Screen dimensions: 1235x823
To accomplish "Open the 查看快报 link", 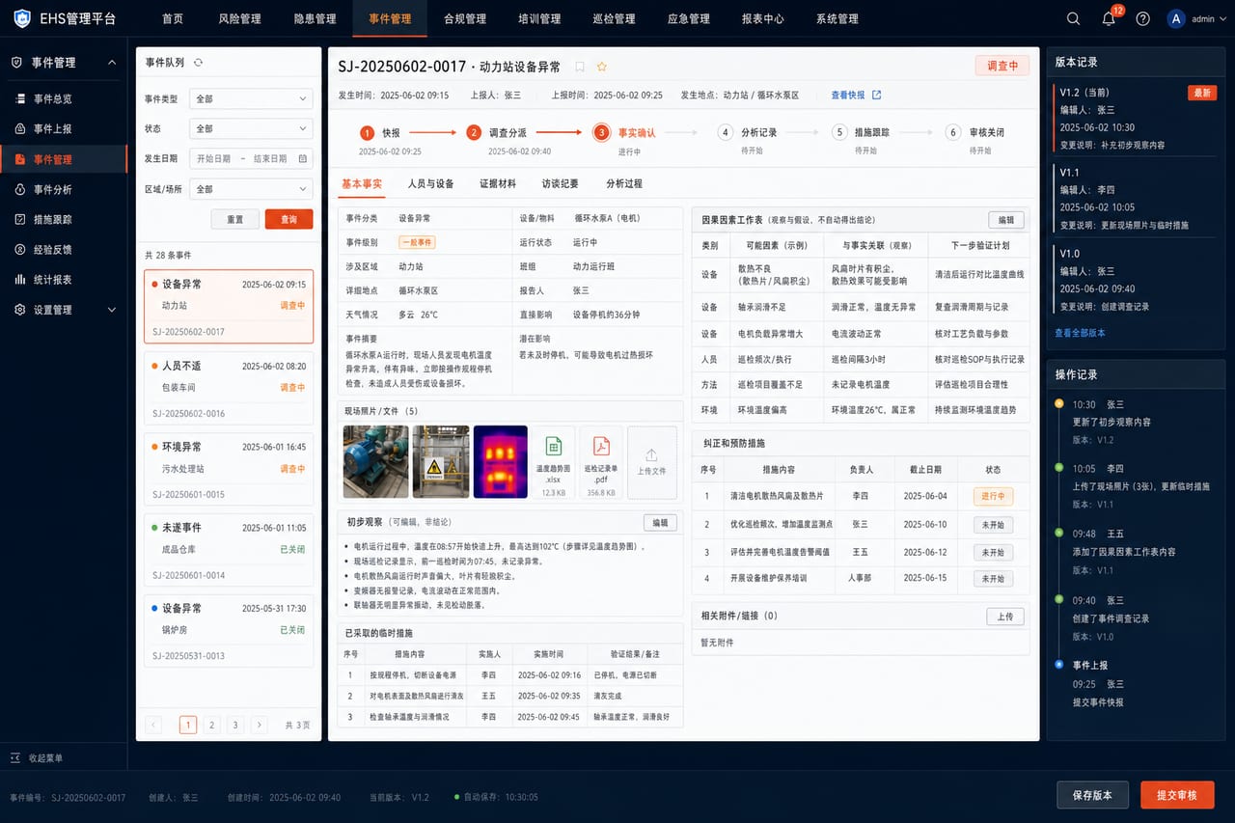I will point(848,95).
